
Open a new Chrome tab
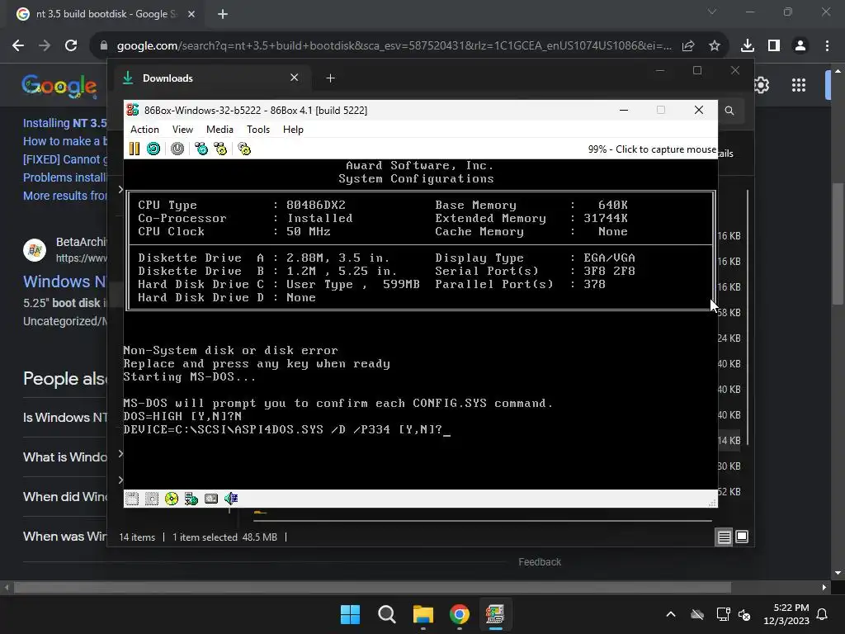(x=223, y=14)
